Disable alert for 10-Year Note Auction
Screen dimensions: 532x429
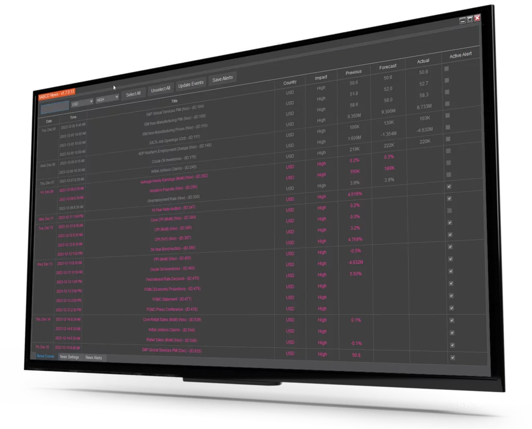[x=449, y=186]
